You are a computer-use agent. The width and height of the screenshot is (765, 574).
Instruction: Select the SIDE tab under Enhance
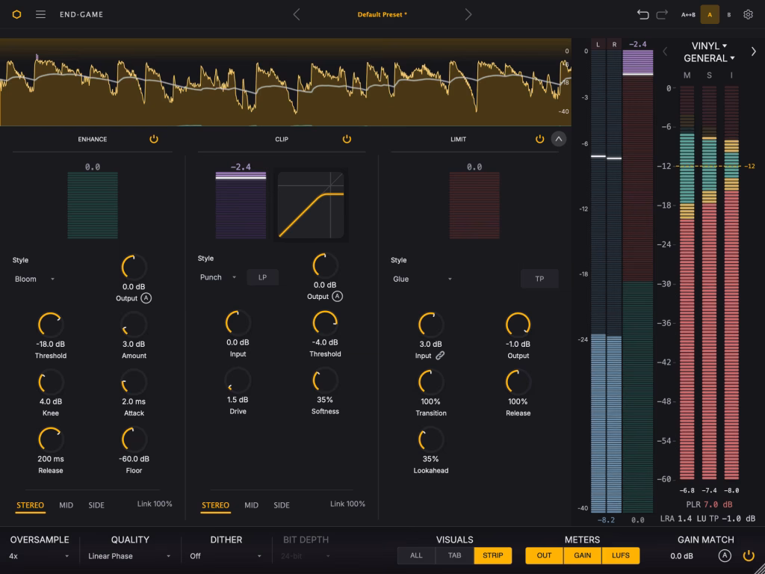coord(96,505)
